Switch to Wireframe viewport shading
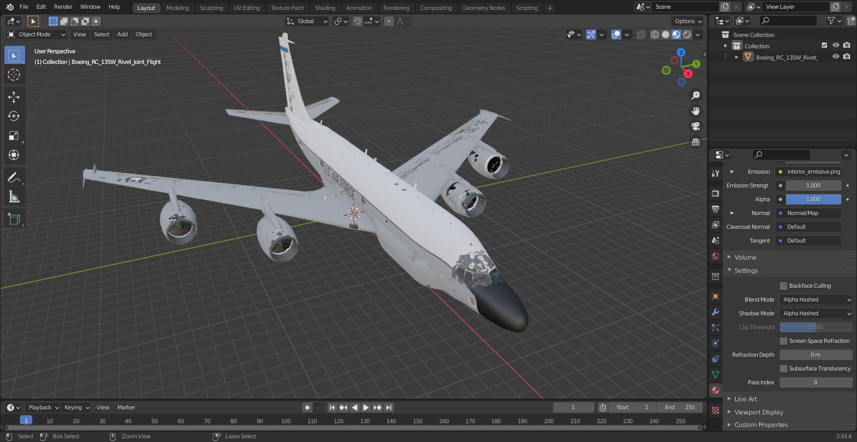857x442 pixels. (x=655, y=34)
